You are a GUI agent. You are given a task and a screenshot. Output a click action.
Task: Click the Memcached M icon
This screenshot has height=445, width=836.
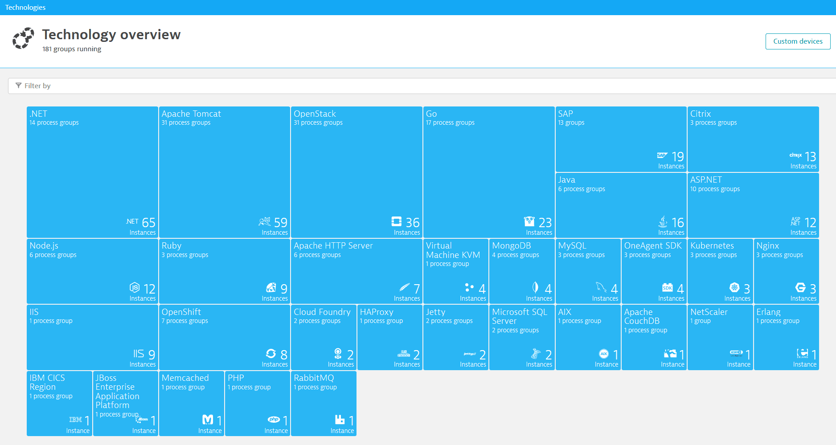tap(208, 420)
